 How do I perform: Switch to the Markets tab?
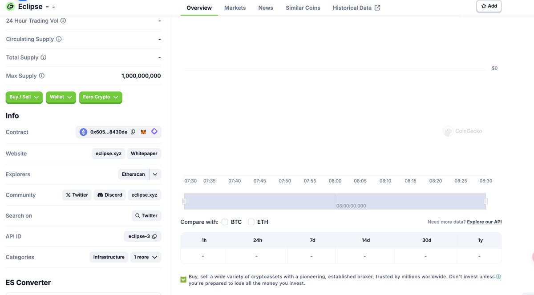click(x=235, y=8)
